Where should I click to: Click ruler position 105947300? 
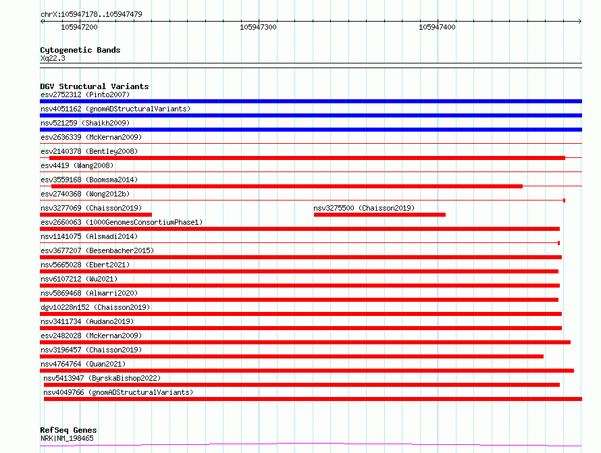[x=259, y=27]
